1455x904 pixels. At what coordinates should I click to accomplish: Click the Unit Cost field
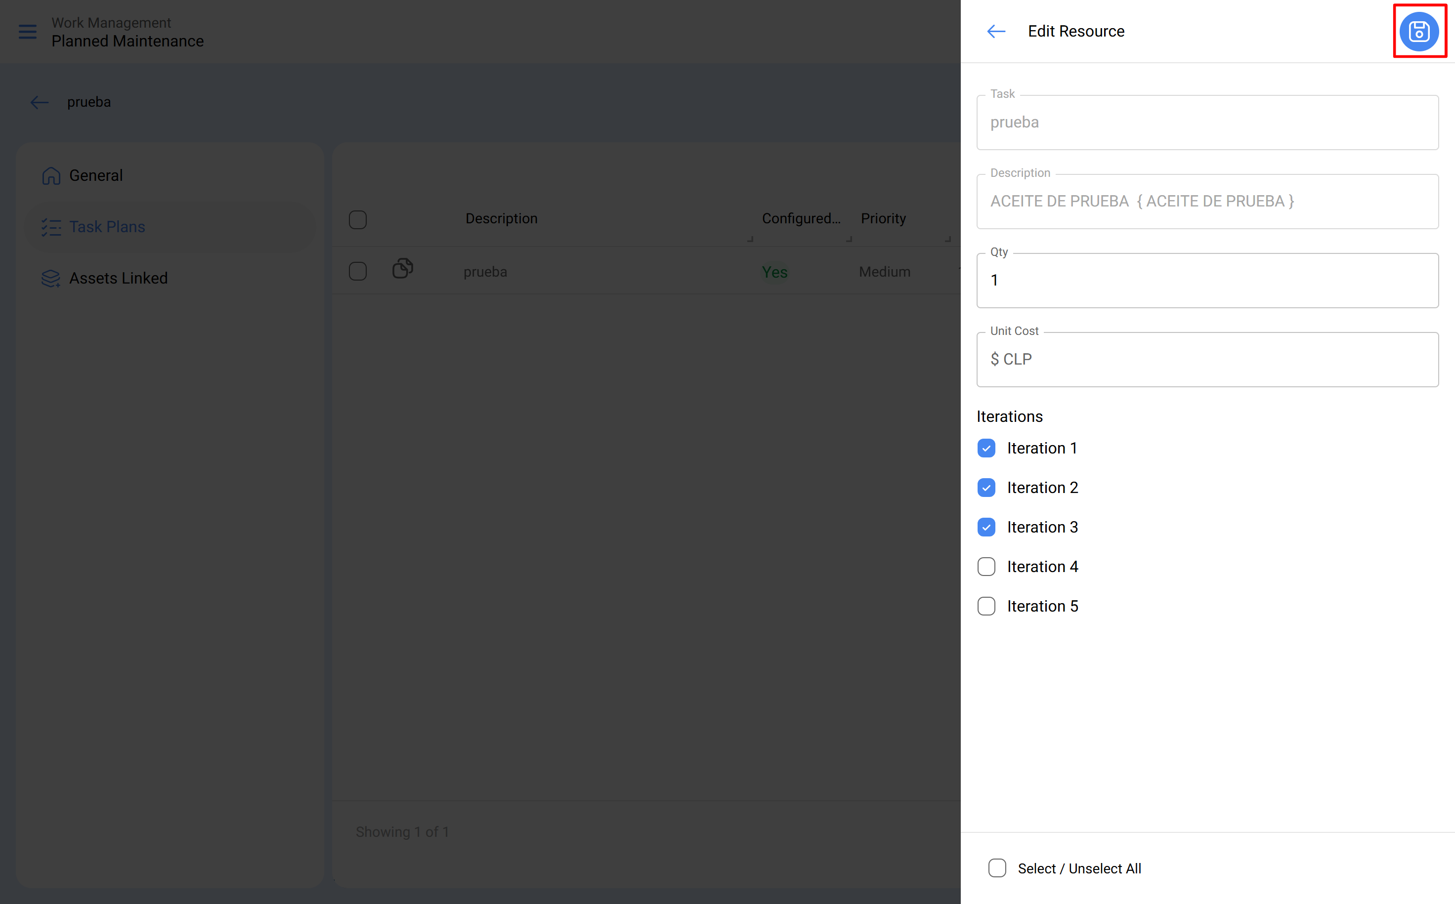(1207, 359)
